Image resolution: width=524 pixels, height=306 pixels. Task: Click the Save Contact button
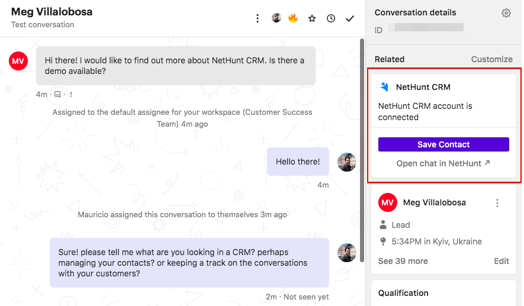pos(443,144)
